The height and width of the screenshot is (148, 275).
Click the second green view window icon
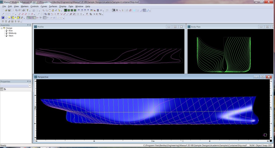(x=68, y=10)
